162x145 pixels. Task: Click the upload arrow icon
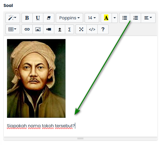[60, 29]
